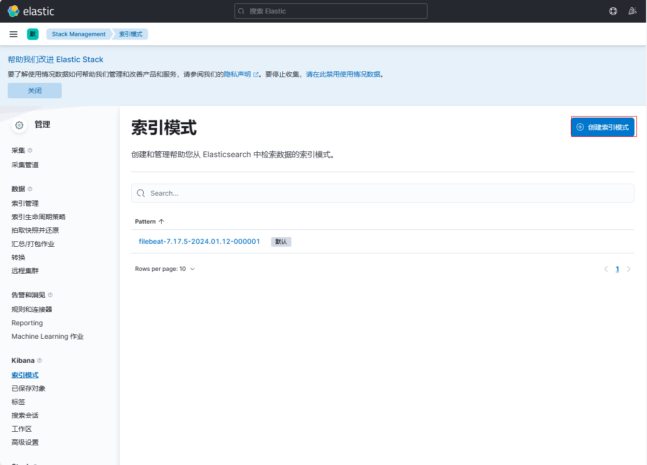This screenshot has width=647, height=465.
Task: Click the info icon next to Kibana
Action: click(x=40, y=360)
